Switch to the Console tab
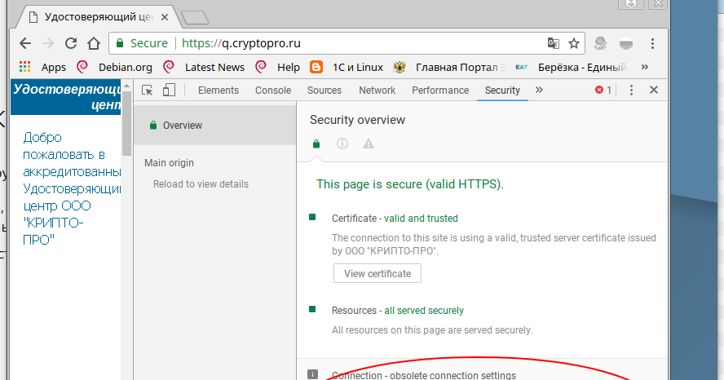Viewport: 724px width, 380px height. [273, 91]
